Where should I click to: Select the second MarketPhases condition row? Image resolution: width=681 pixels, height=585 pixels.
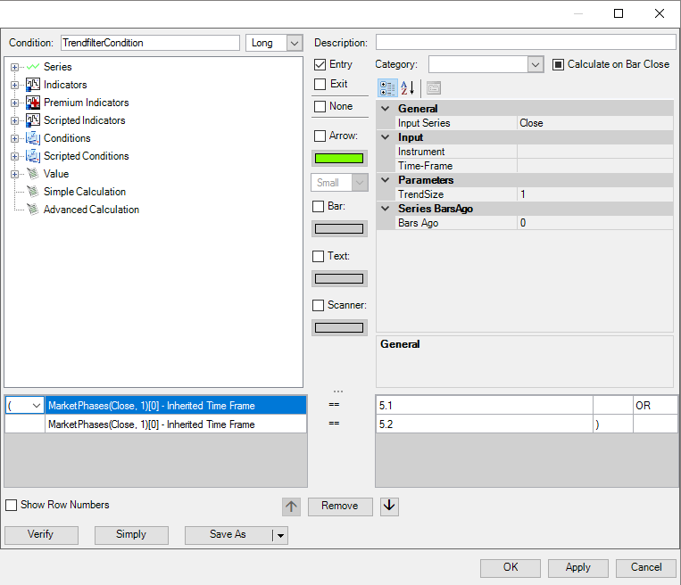click(176, 424)
